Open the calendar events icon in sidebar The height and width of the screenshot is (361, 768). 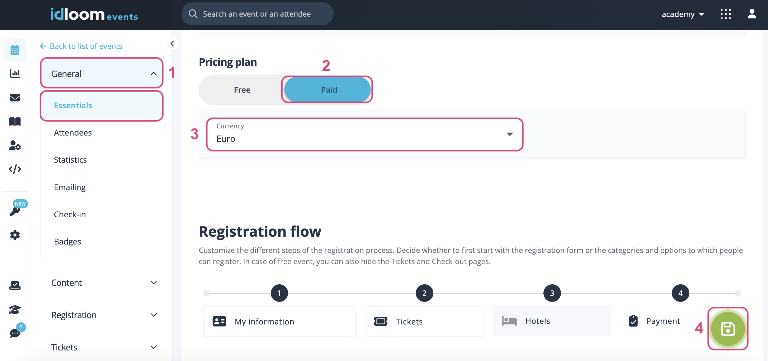click(15, 50)
